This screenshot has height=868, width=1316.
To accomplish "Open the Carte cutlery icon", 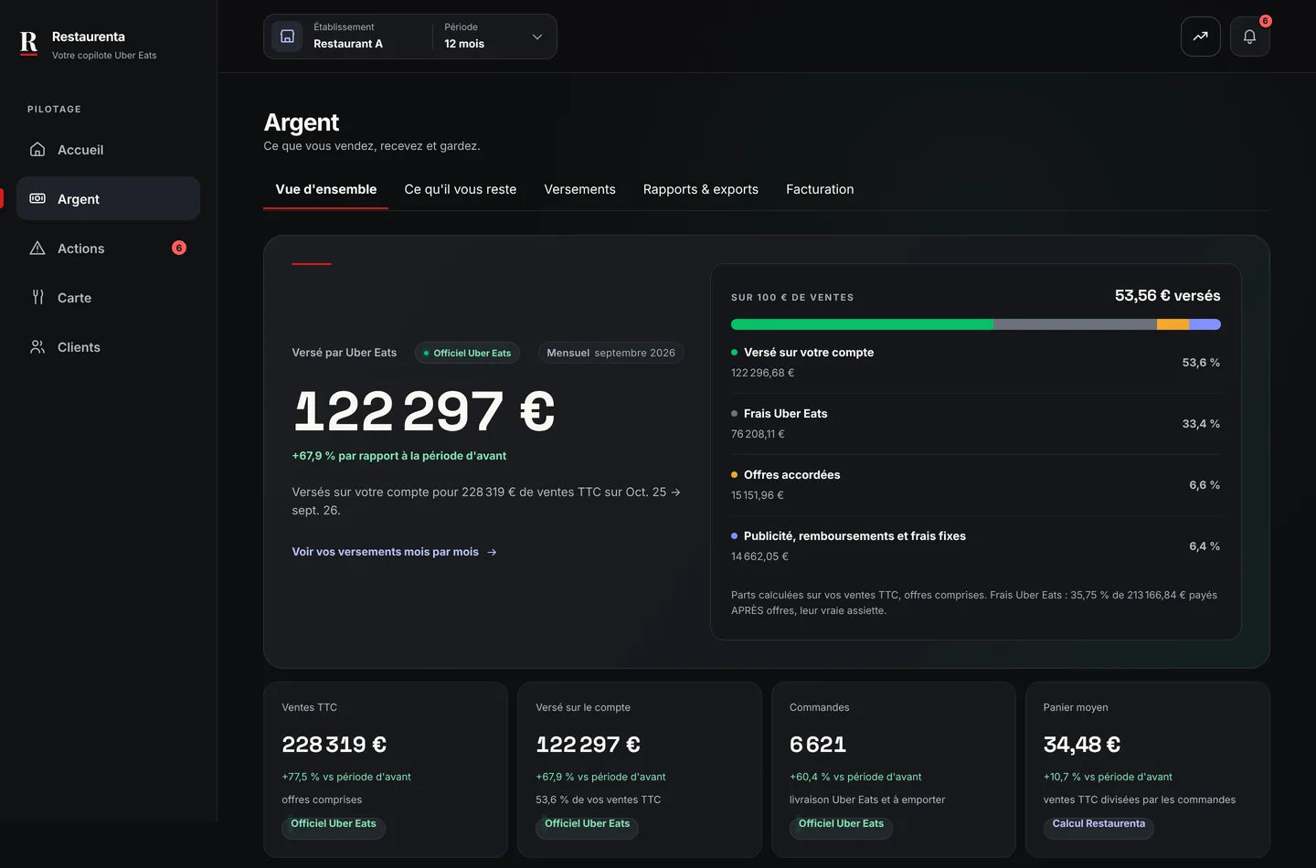I will 37,297.
